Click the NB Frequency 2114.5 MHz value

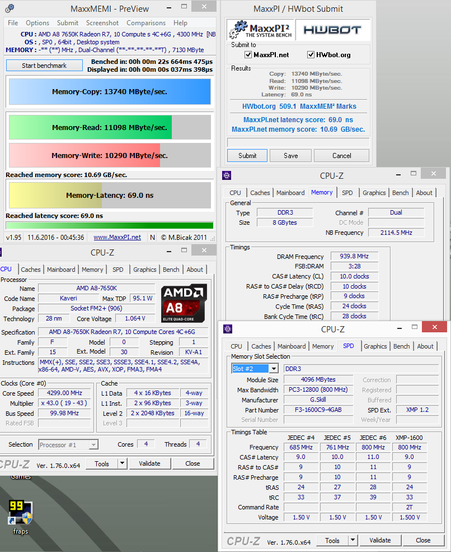click(x=396, y=233)
